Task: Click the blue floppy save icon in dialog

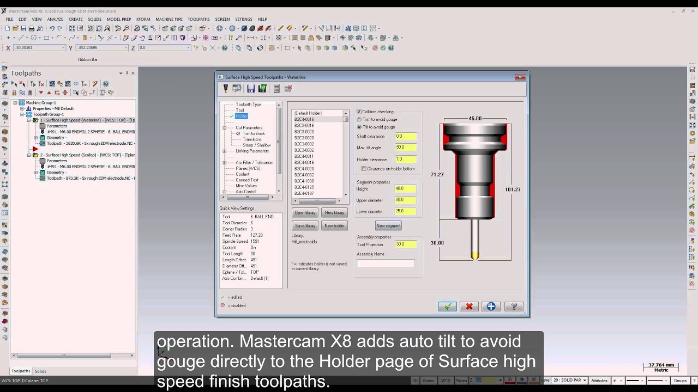Action: 251,88
